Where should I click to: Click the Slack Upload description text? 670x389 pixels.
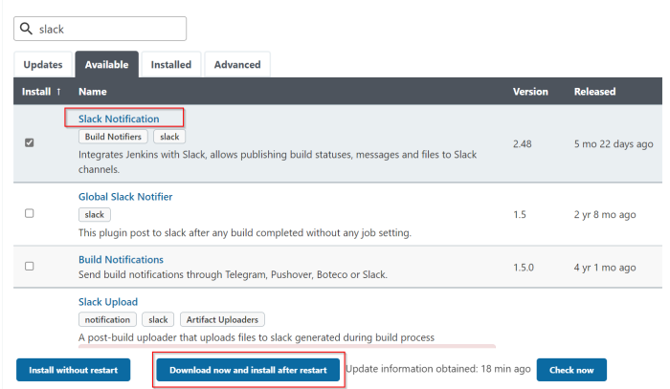[x=257, y=337]
